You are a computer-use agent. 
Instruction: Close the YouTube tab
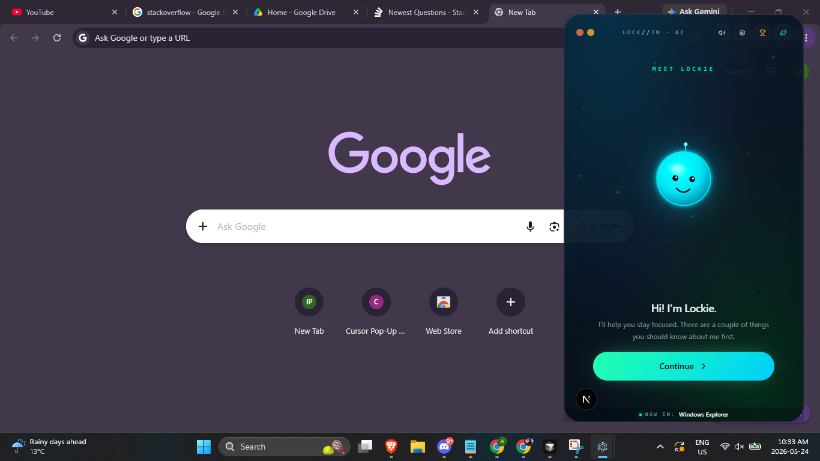[115, 12]
